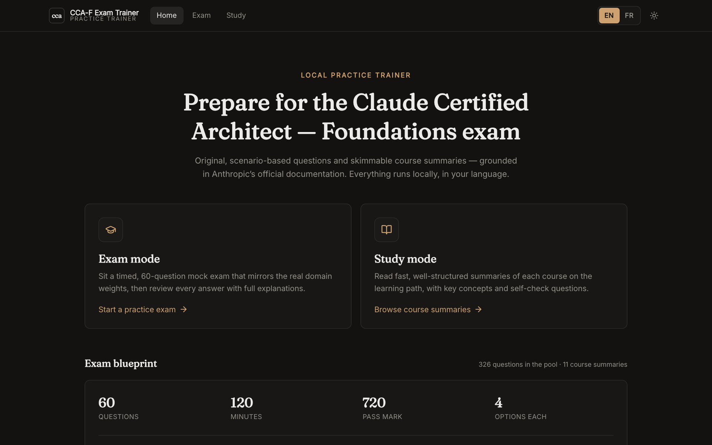Image resolution: width=712 pixels, height=445 pixels.
Task: Click the 'Read fast, well-structured summaries' description
Action: pos(483,282)
